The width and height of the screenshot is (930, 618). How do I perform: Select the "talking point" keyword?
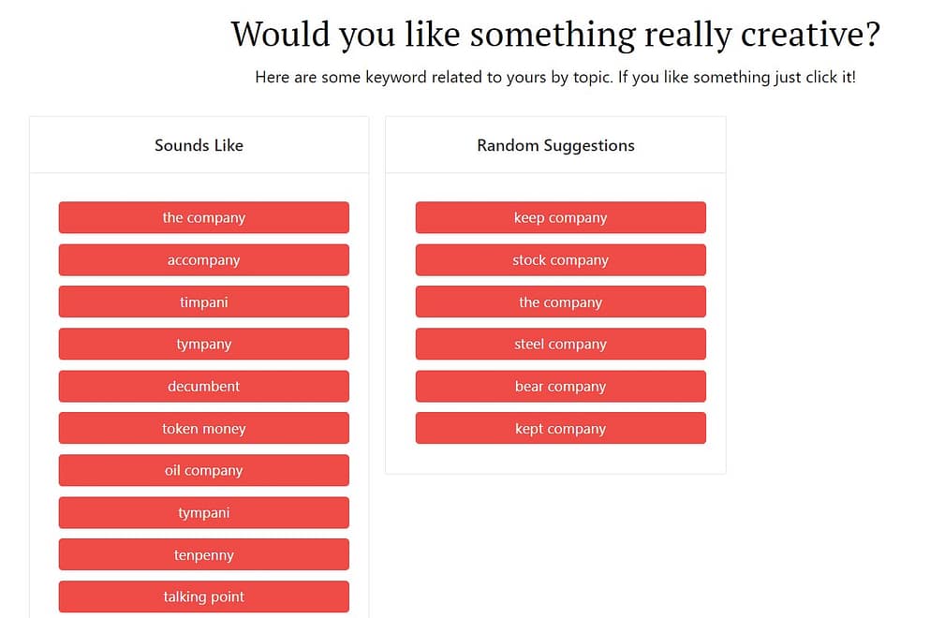[x=203, y=597]
